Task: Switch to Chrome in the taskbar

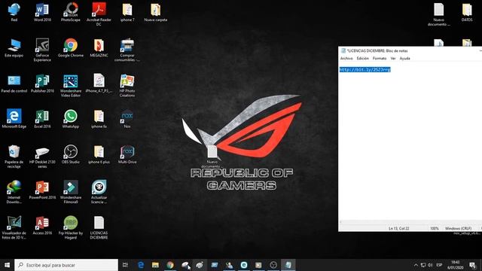Action: click(170, 265)
